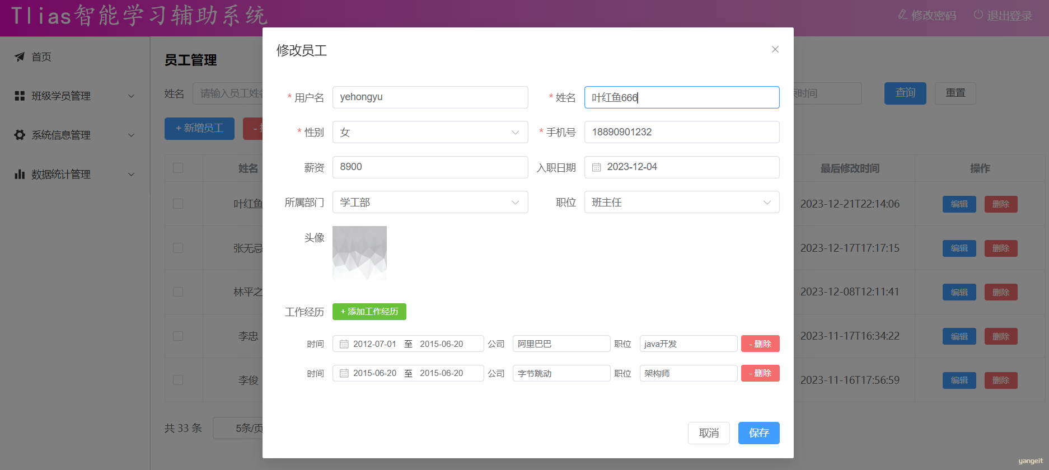Click calendar icon in 阿里巴巴 experience row
1049x470 pixels.
pyautogui.click(x=344, y=344)
